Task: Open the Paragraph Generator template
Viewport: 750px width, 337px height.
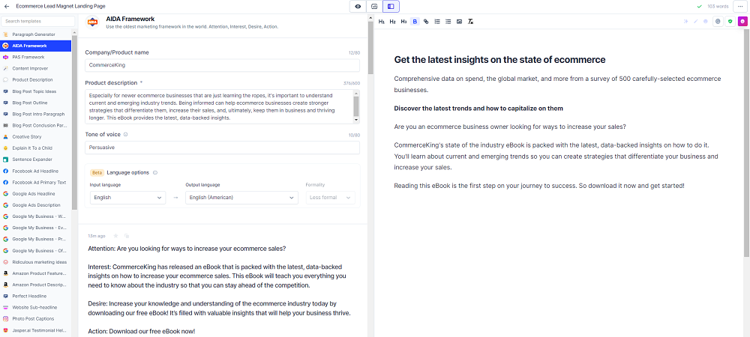Action: point(36,34)
